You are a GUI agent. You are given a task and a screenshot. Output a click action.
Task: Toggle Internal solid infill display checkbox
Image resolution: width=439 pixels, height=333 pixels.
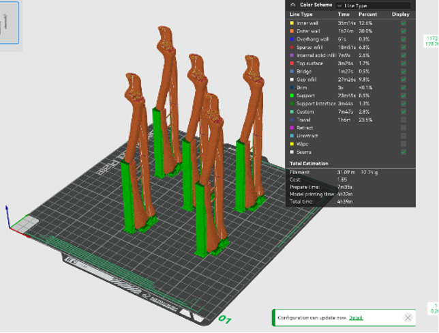tap(404, 55)
